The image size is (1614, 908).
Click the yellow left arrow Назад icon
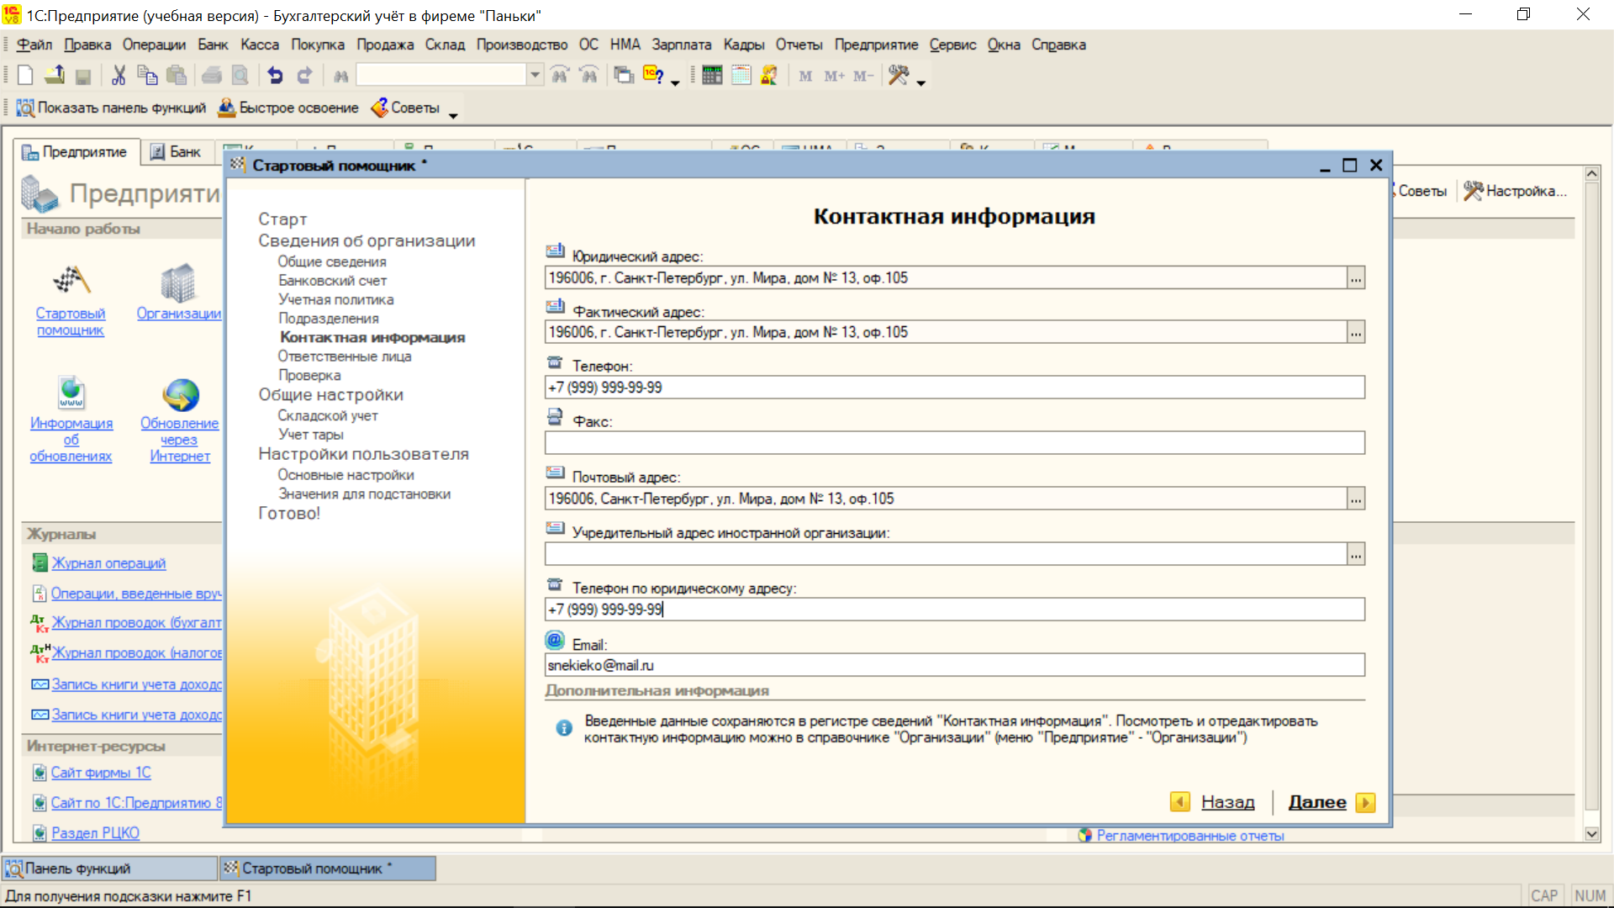[1179, 802]
